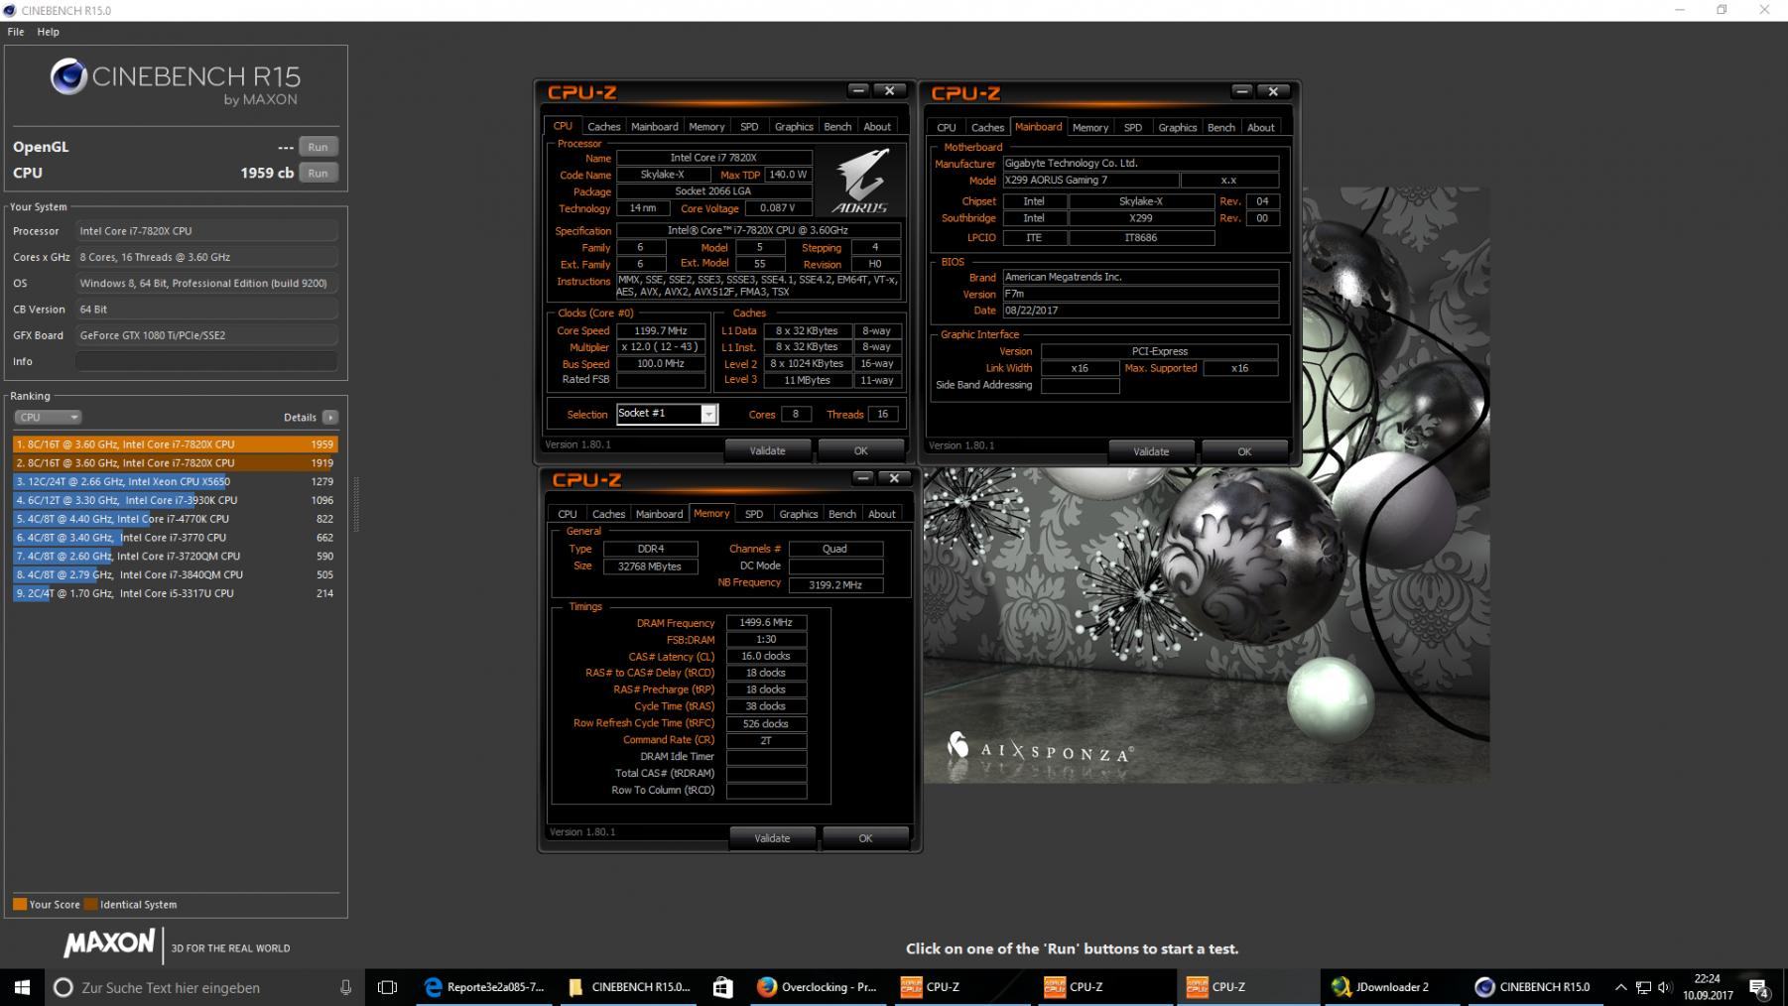Screen dimensions: 1788x1006
Task: Click Validate in the Mainboard CPU-Z window
Action: pos(1151,451)
